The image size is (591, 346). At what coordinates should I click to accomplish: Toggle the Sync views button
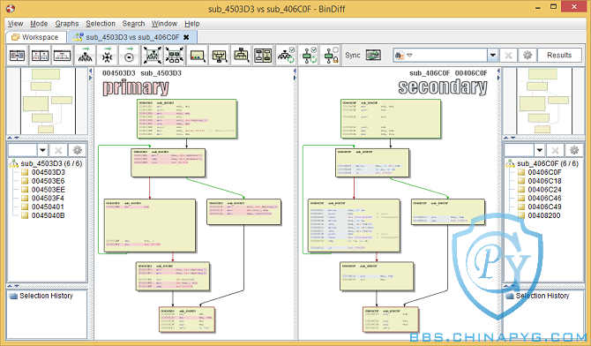coord(373,56)
